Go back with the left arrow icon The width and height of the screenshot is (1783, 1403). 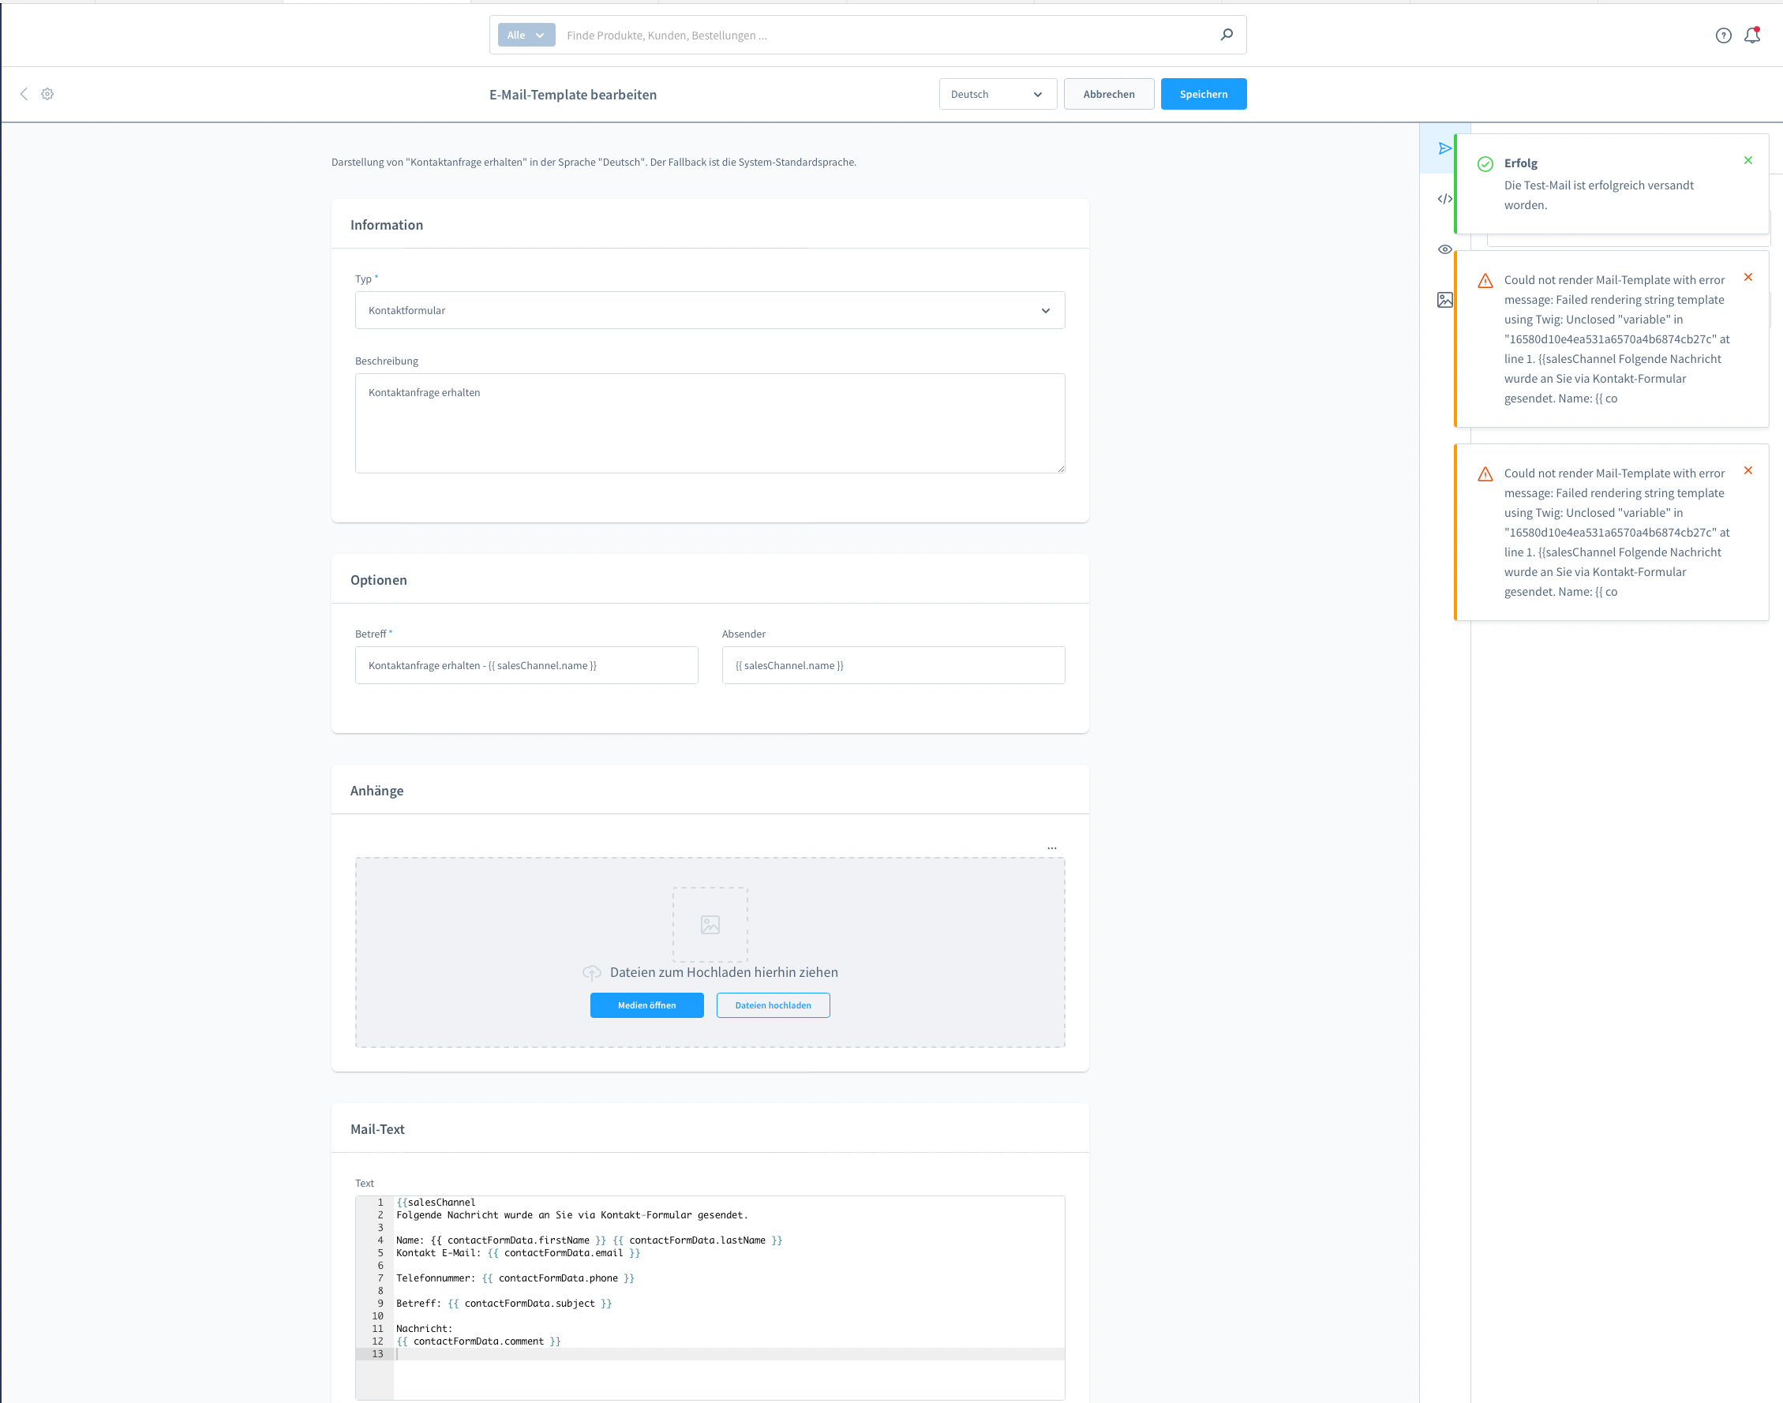click(24, 94)
